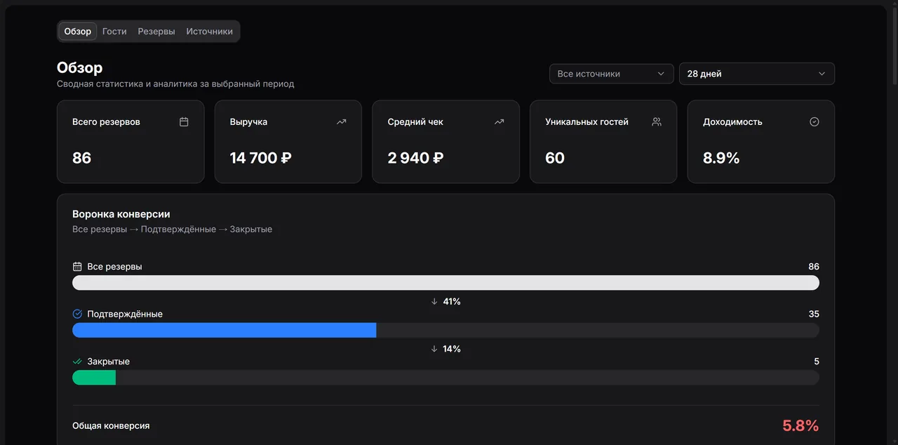
Task: Click the 35 count beside Подтверждённые
Action: tap(814, 314)
